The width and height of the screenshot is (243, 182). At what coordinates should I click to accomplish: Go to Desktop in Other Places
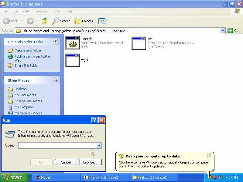(x=20, y=89)
